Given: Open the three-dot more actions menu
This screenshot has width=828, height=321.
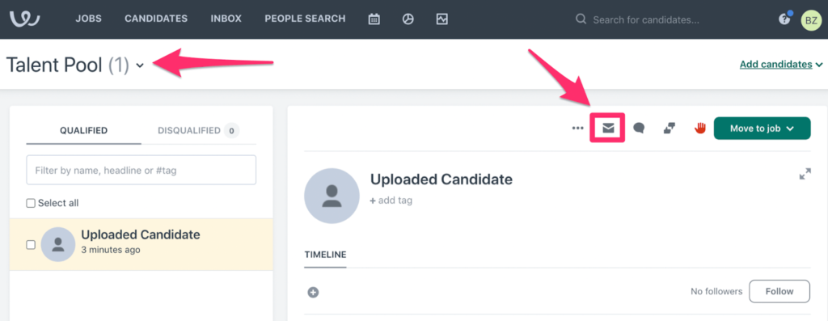Looking at the screenshot, I should coord(577,128).
